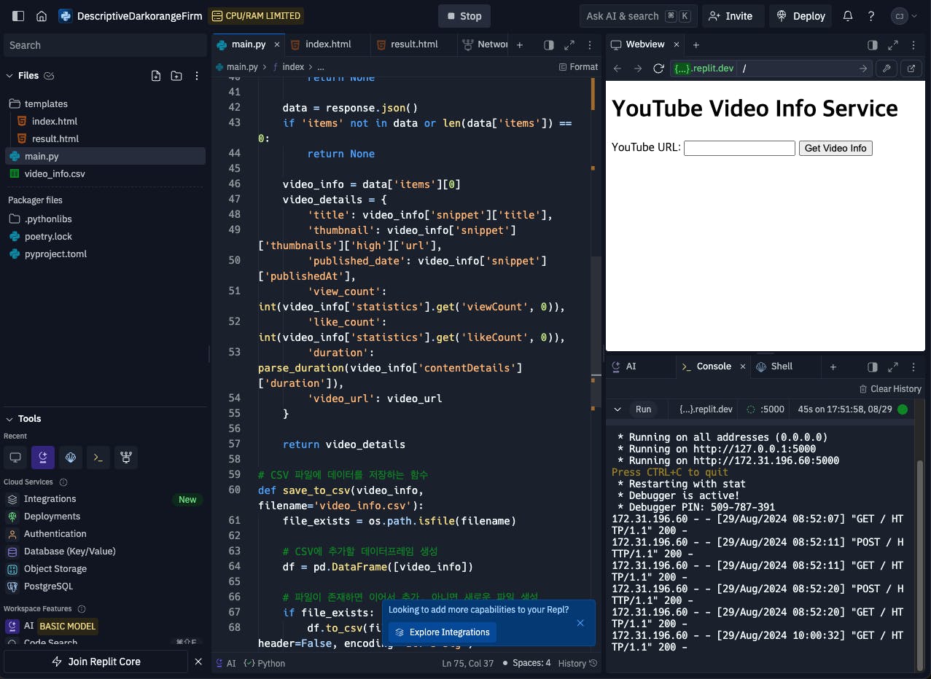Screen dimensions: 931x679
Task: Open recent Networking tool icon
Action: [126, 458]
